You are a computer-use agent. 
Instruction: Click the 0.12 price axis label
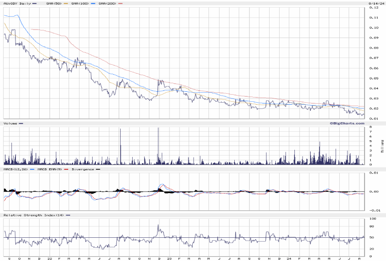click(x=373, y=18)
